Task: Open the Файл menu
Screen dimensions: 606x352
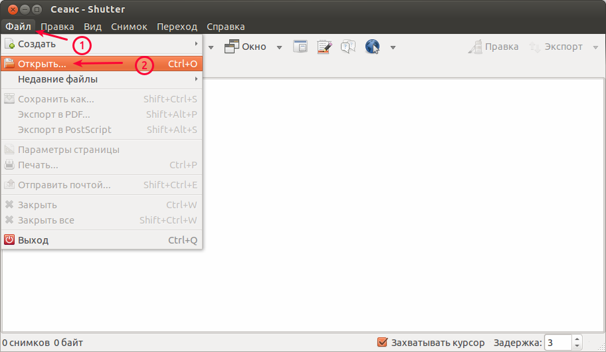Action: click(x=18, y=27)
